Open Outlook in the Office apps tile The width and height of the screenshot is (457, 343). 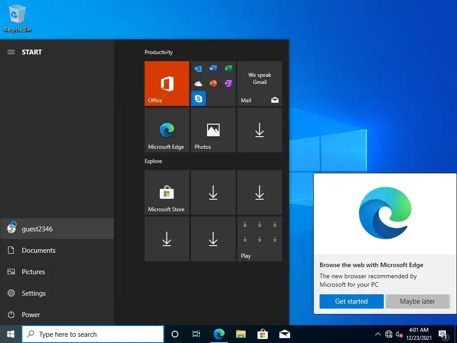(198, 69)
